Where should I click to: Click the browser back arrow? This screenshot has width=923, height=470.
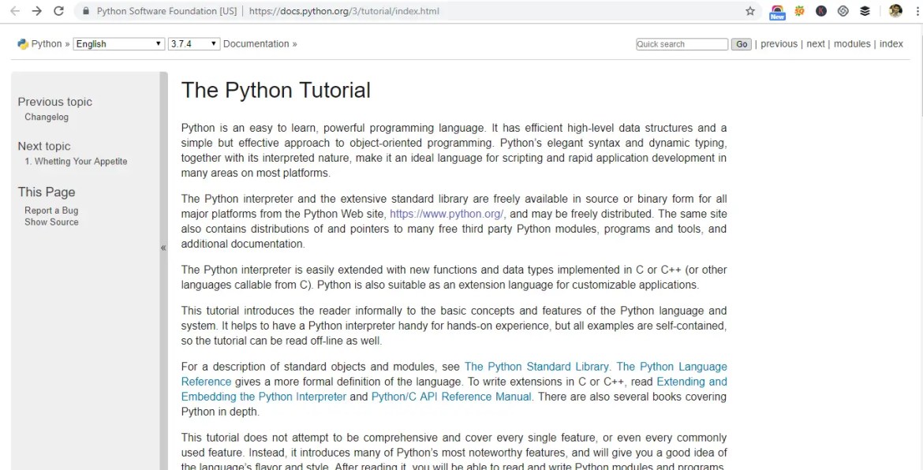coord(15,11)
